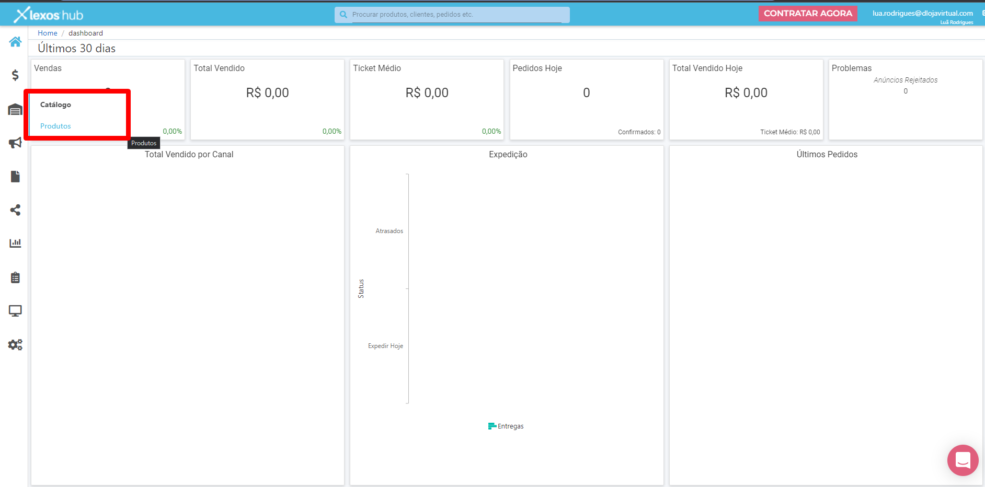Follow the Home breadcrumb link

(x=48, y=33)
